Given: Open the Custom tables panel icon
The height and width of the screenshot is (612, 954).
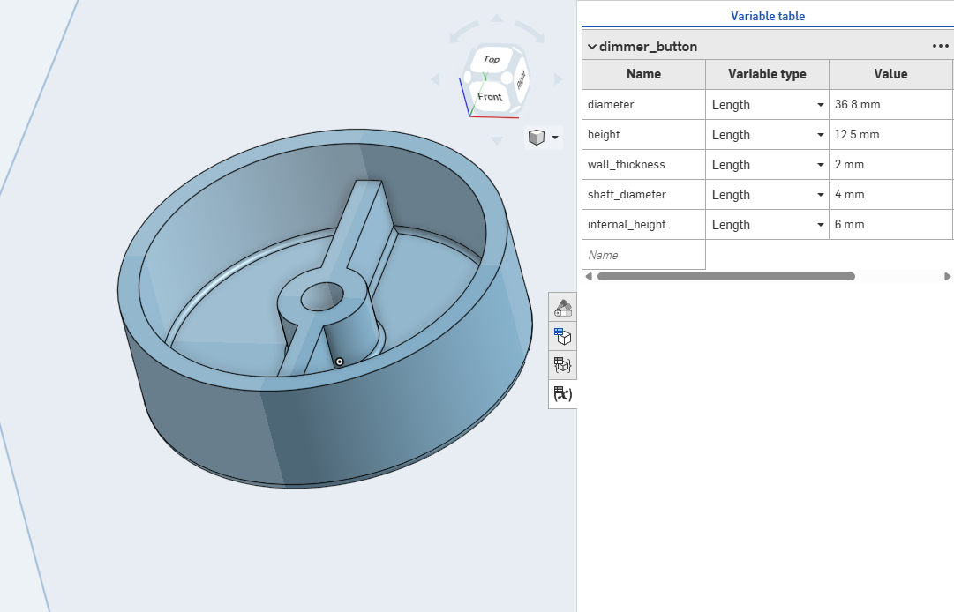Looking at the screenshot, I should 563,365.
